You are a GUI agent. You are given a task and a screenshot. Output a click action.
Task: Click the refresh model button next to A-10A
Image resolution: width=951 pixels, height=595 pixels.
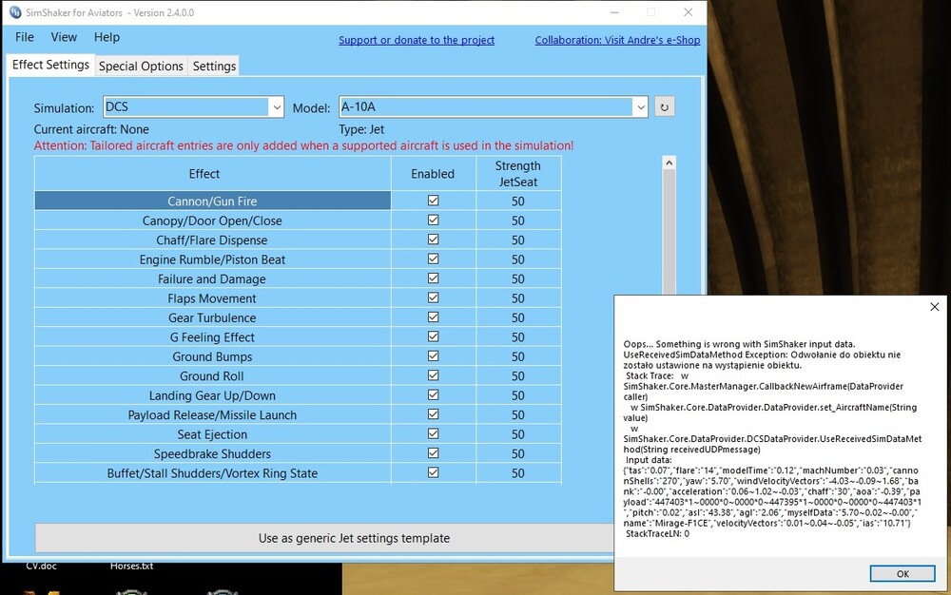(x=664, y=107)
